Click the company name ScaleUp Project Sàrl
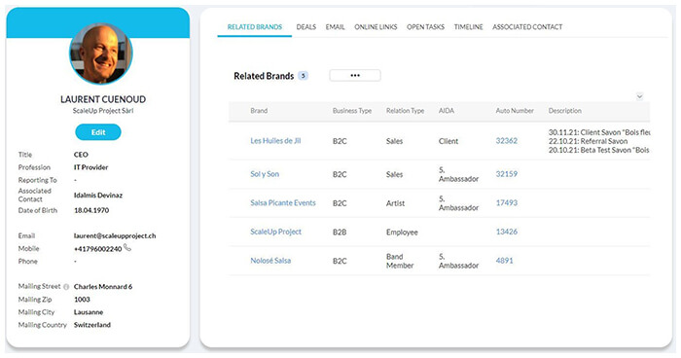 click(103, 111)
